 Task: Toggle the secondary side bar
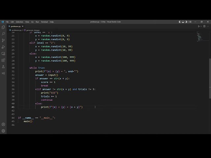pyautogui.click(x=186, y=22)
